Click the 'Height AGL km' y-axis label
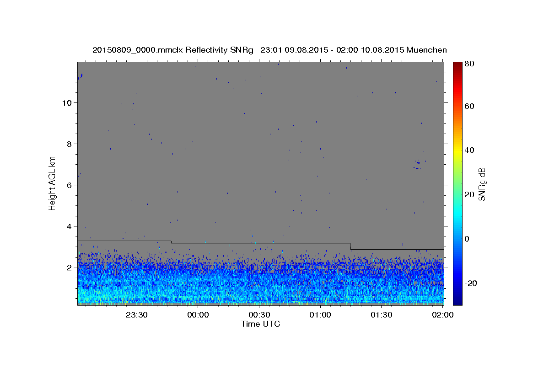Viewport: 549px width, 366px height. (x=52, y=183)
